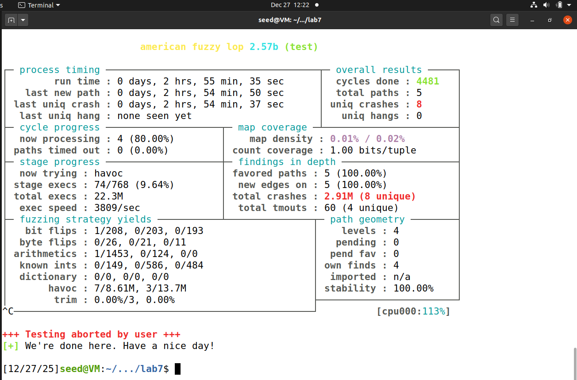The image size is (577, 380).
Task: Click arithmetics '1/1453, 0/124, 0/0'
Action: (x=146, y=254)
